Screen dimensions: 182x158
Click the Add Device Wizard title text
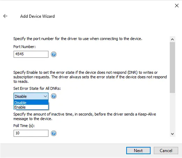(x=37, y=16)
